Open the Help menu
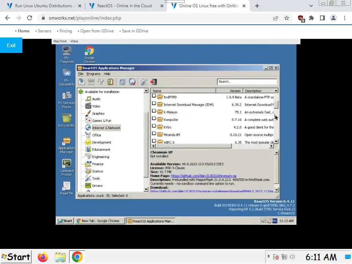The image size is (352, 264). pyautogui.click(x=107, y=74)
